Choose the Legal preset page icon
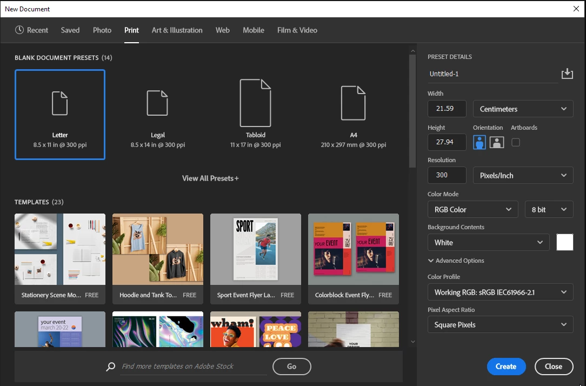 click(157, 103)
